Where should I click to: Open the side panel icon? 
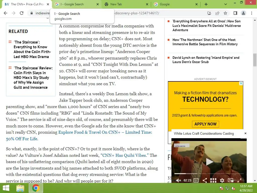pyautogui.click(x=235, y=13)
